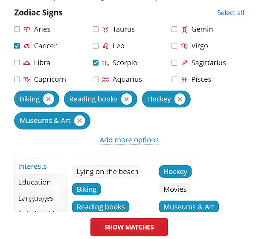Switch to the Languages category
This screenshot has width=256, height=239.
point(35,198)
